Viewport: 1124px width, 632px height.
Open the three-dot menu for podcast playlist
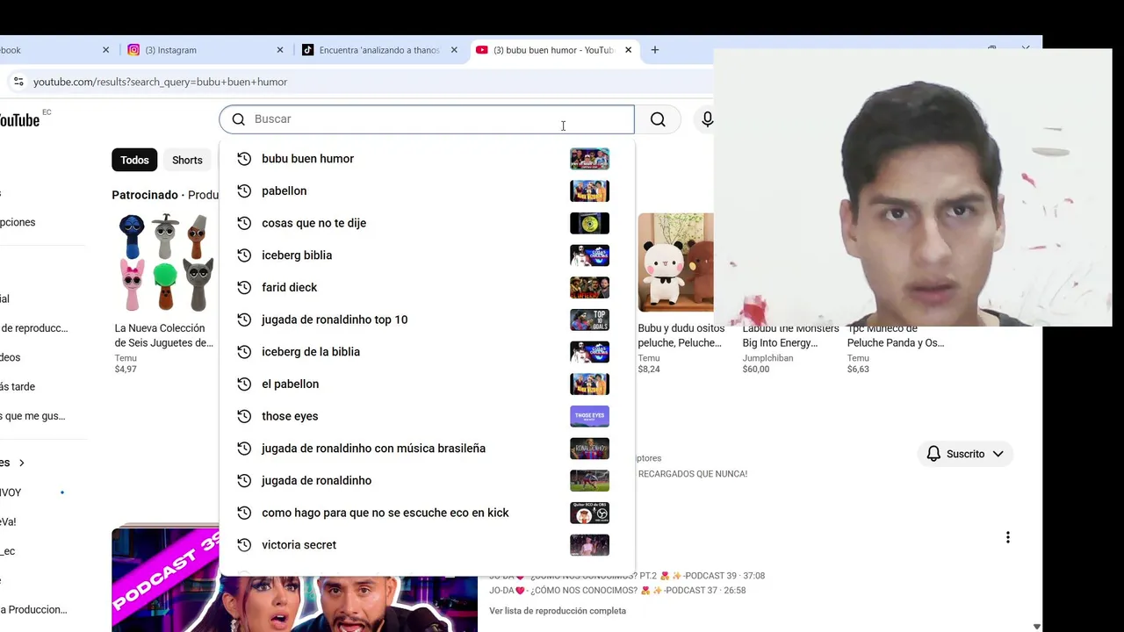coord(1007,537)
